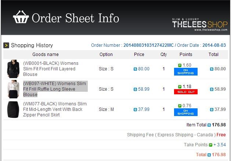Click the currency icon beside Item Total 176.98

click(209, 125)
